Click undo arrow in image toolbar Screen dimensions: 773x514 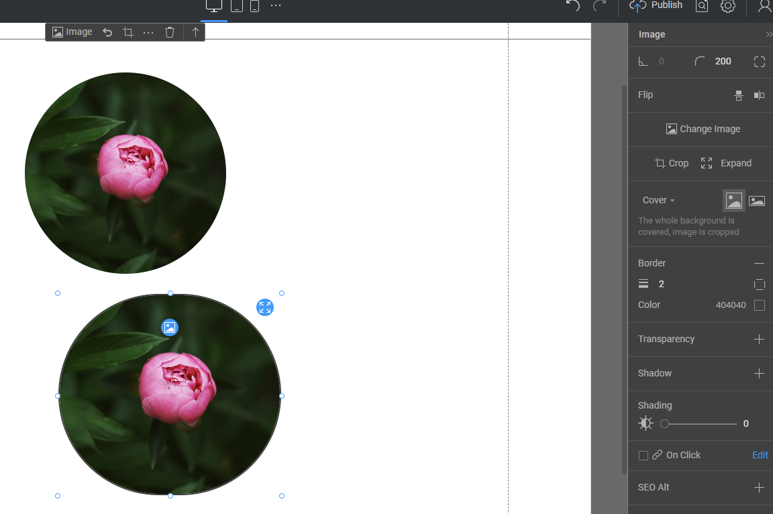107,32
